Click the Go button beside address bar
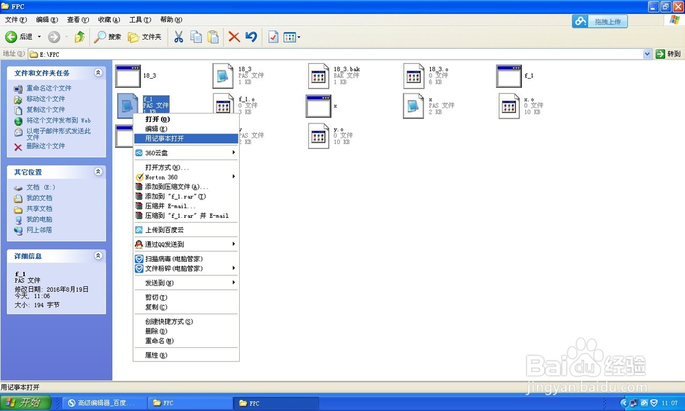 click(x=668, y=53)
